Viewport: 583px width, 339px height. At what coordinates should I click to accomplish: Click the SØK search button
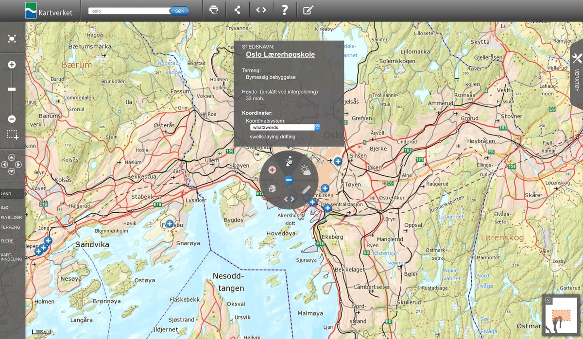pos(179,11)
